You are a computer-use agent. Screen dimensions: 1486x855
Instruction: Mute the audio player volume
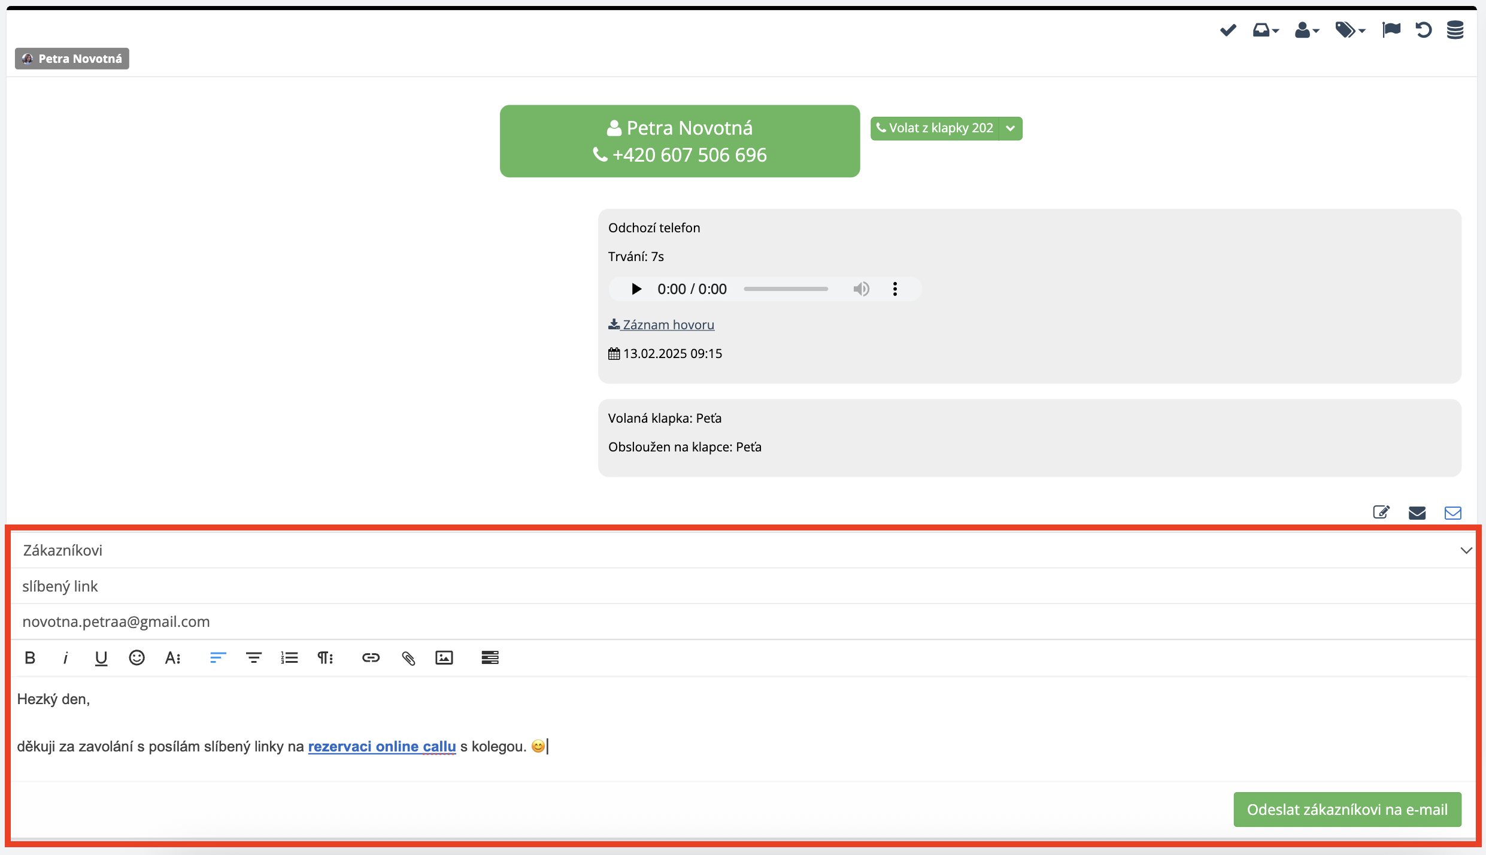[x=861, y=289]
